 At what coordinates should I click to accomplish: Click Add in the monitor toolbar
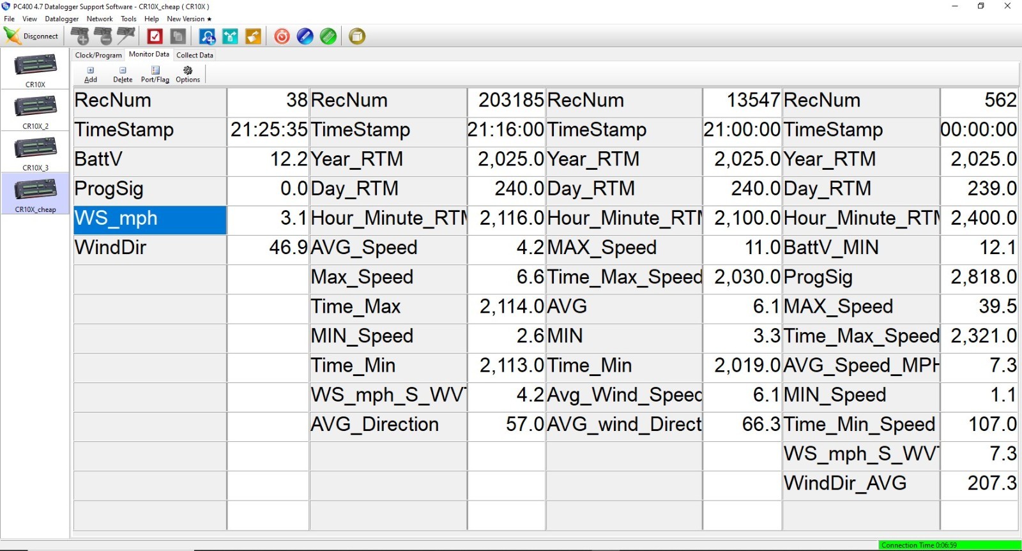point(91,75)
